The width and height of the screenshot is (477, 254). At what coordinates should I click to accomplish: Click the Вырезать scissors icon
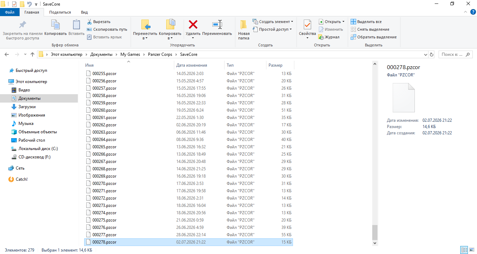(x=89, y=22)
